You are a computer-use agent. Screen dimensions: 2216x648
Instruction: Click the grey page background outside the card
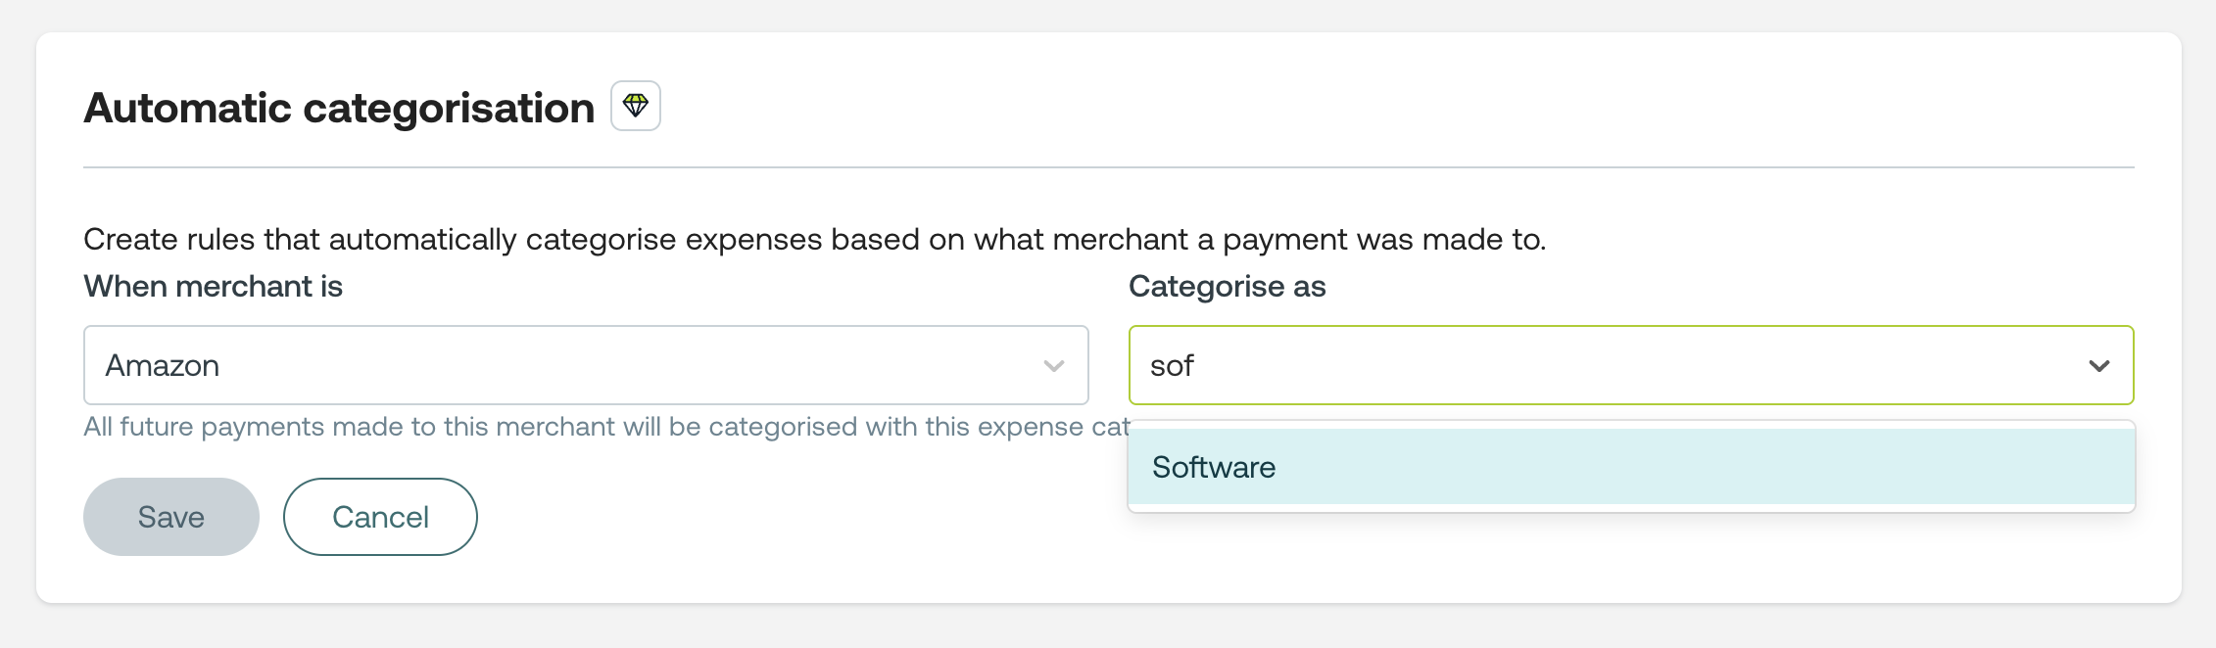1107,626
